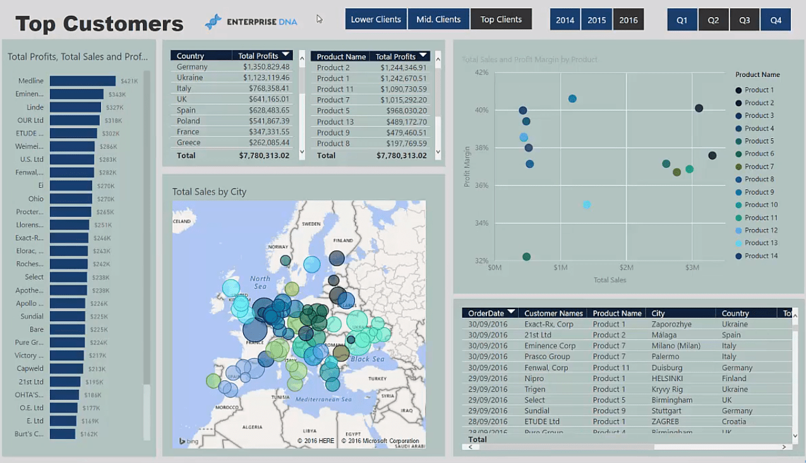806x463 pixels.
Task: Click the Burt's C... customer bar
Action: [63, 434]
